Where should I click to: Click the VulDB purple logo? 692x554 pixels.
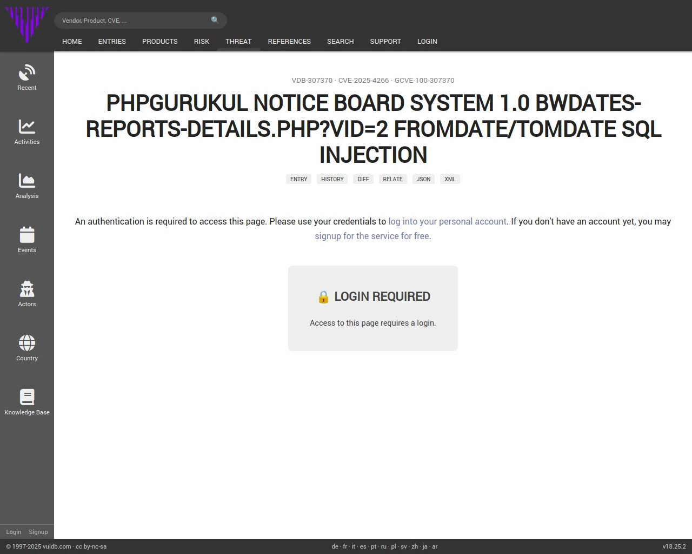tap(27, 25)
